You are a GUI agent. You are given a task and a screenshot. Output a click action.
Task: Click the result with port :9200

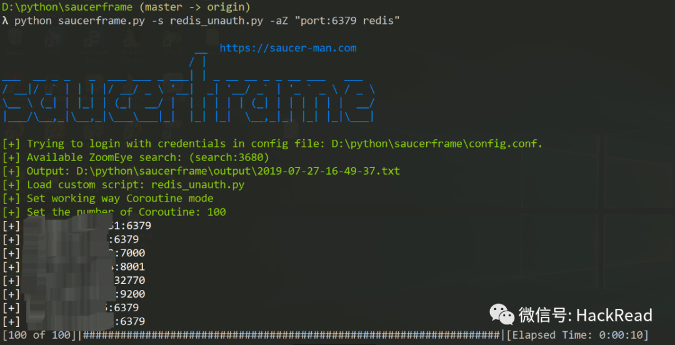(x=74, y=294)
